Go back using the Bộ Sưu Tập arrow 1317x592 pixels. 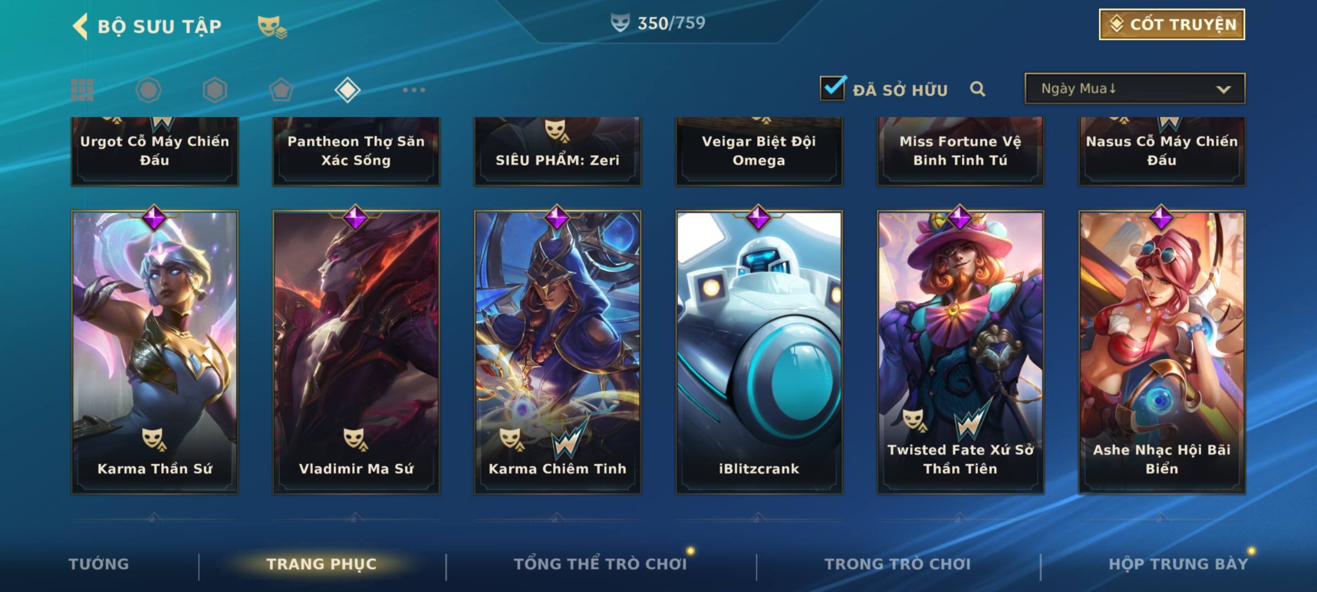click(x=80, y=26)
